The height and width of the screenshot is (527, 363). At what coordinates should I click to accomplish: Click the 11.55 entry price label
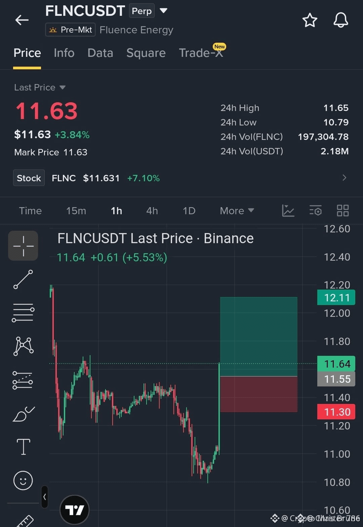[x=336, y=379]
